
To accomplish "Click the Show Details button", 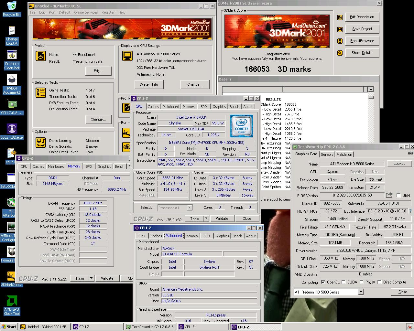I will point(362,53).
